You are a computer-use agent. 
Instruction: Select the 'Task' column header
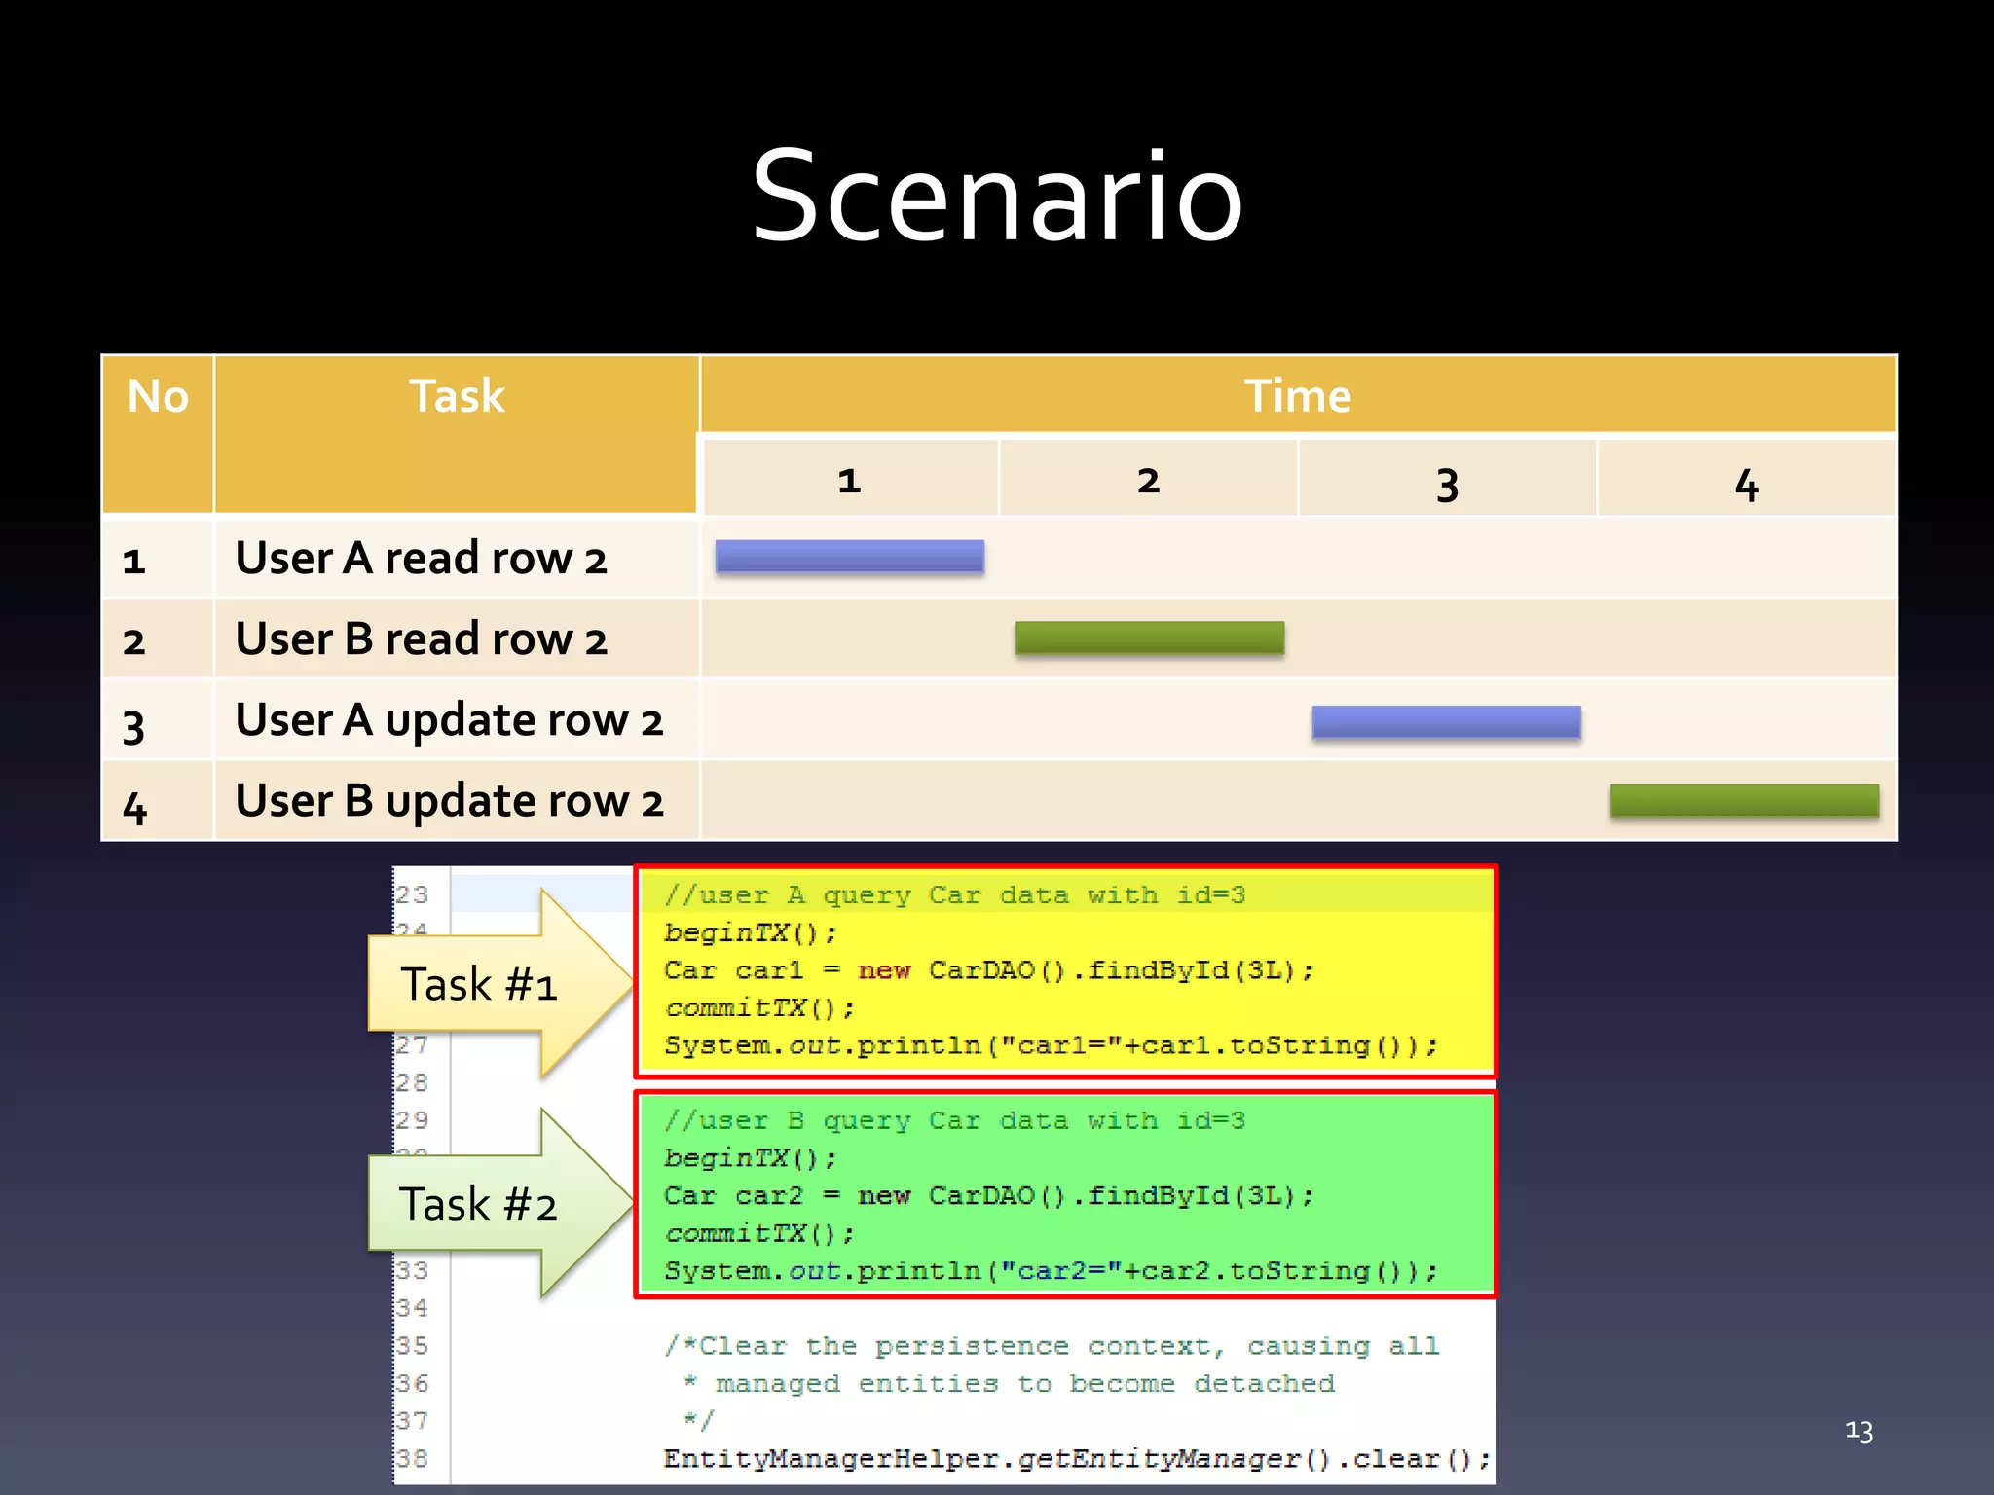point(457,434)
